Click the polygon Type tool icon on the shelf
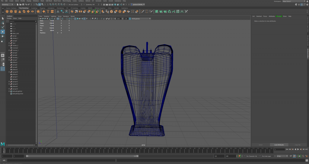Screen dimensions: 309x164 [x=48, y=11]
